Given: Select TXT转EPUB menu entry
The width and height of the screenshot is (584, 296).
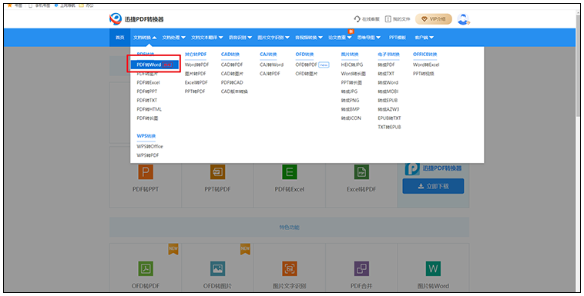Looking at the screenshot, I should click(x=389, y=127).
